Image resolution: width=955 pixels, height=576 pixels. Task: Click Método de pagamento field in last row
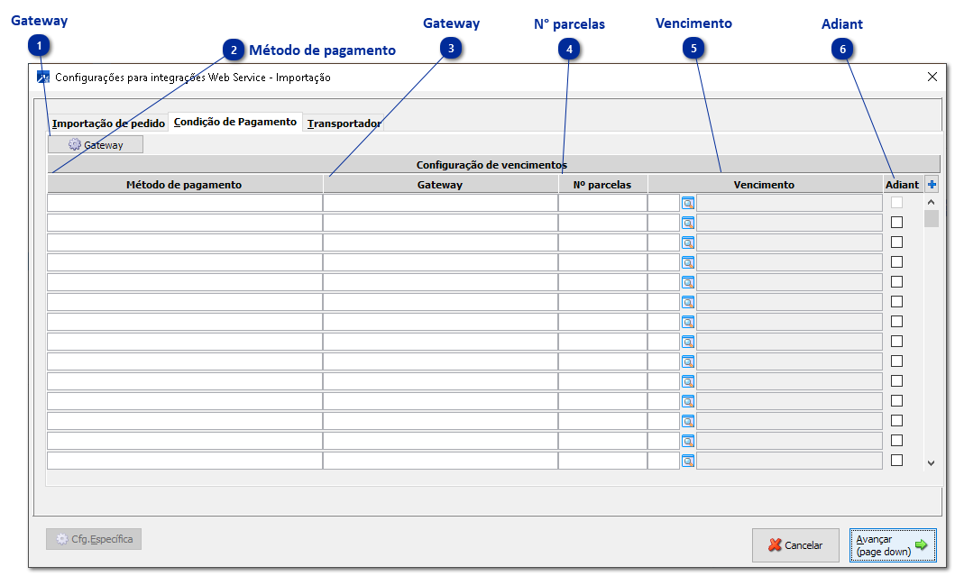(x=185, y=461)
